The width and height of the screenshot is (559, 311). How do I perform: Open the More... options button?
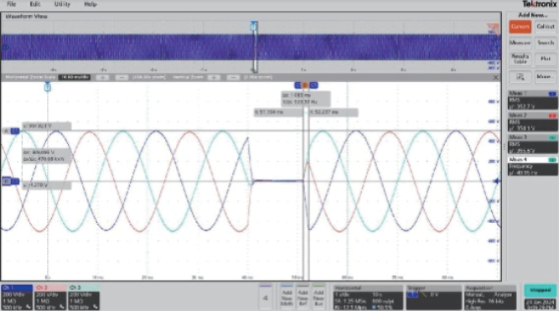click(546, 77)
